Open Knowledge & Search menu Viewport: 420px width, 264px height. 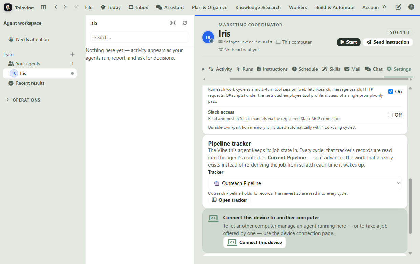(258, 7)
